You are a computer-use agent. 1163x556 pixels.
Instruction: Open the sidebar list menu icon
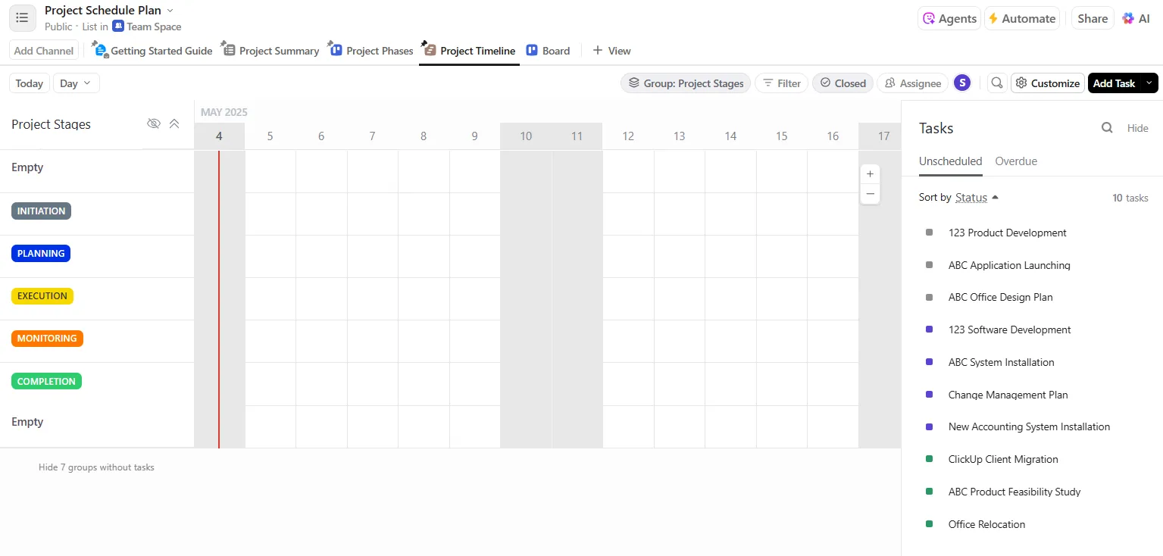click(22, 17)
